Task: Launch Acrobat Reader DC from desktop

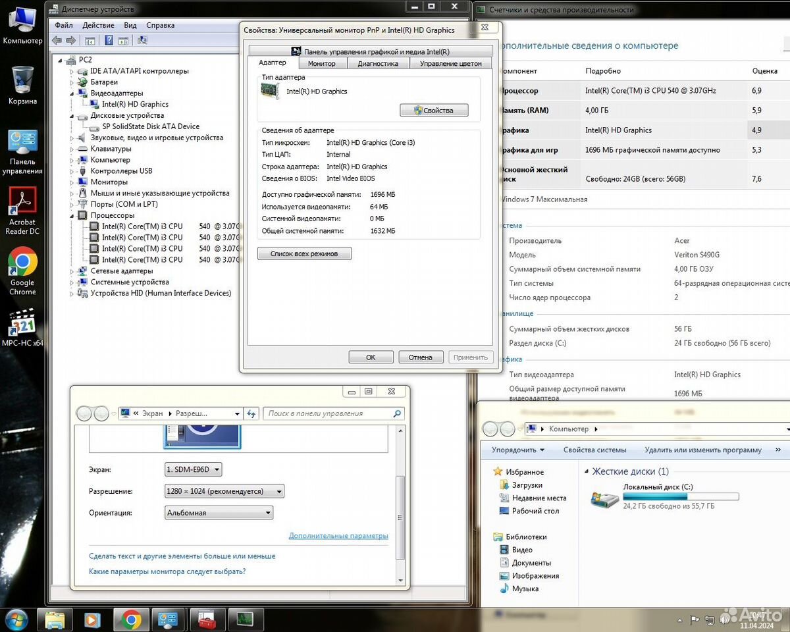Action: [22, 211]
